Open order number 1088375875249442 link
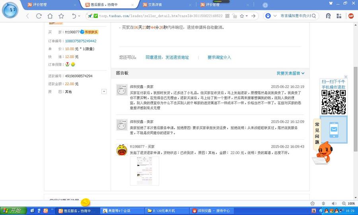The width and height of the screenshot is (358, 215). point(81,41)
